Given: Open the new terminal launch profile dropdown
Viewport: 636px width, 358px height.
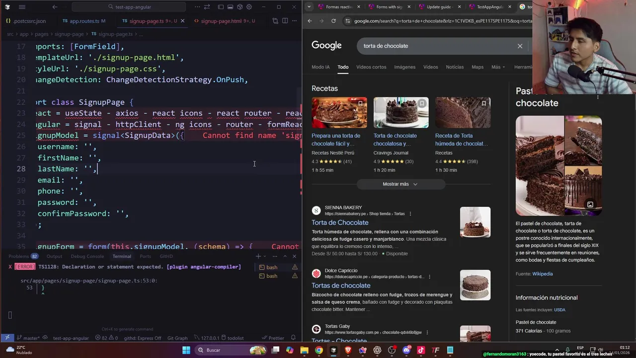Looking at the screenshot, I should 265,256.
